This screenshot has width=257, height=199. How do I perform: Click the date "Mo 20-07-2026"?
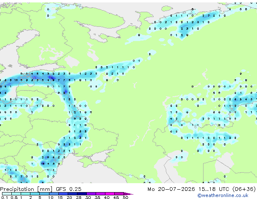[x=171, y=189]
